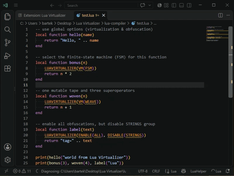The height and width of the screenshot is (176, 234).
Task: Click LUAVIRTUALIZER(VM(WEAVE)) on line 14
Action: coord(73,102)
